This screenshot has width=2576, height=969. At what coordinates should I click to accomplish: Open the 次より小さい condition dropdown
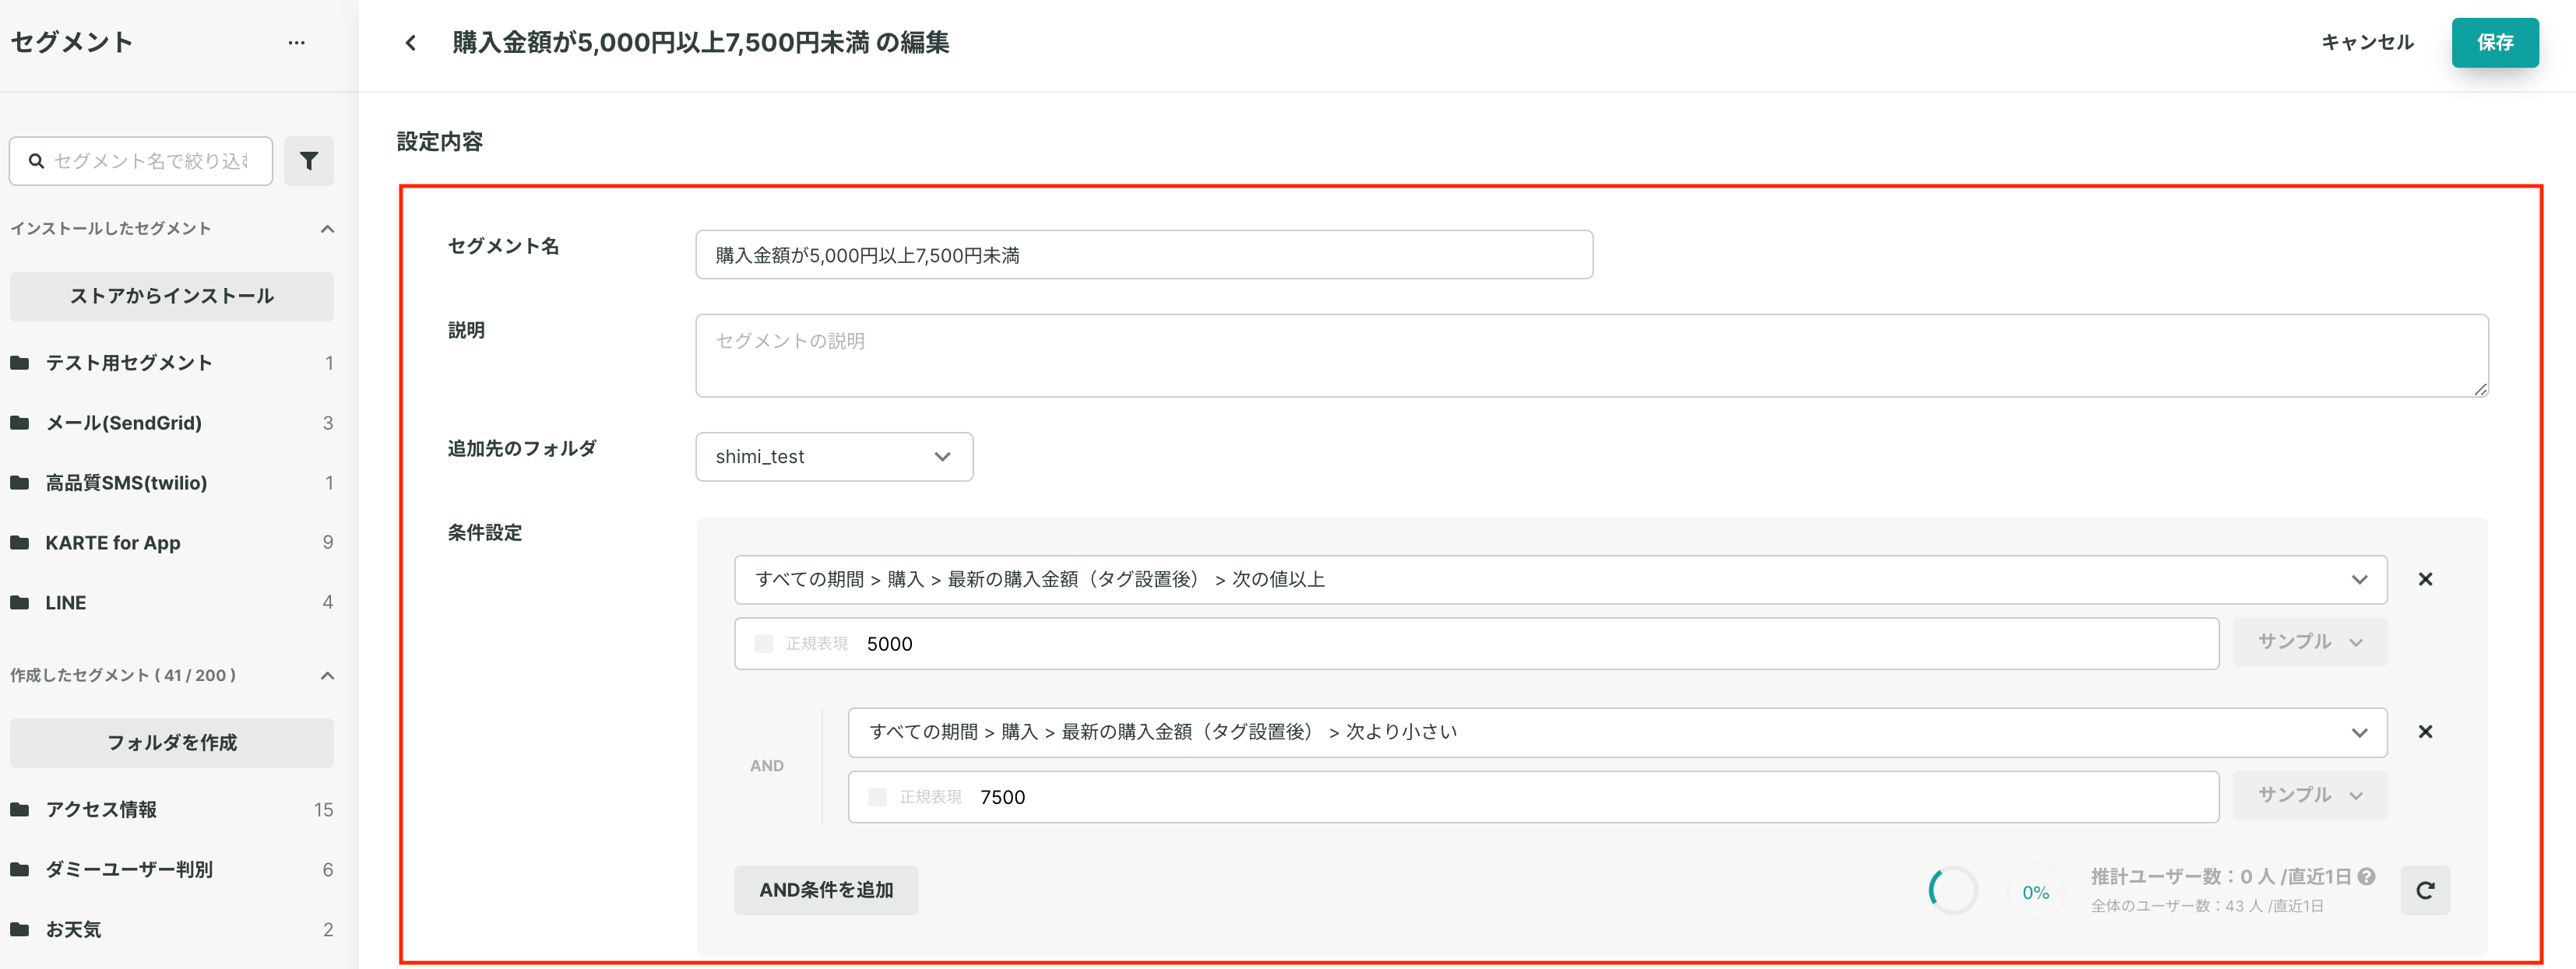coord(1617,732)
